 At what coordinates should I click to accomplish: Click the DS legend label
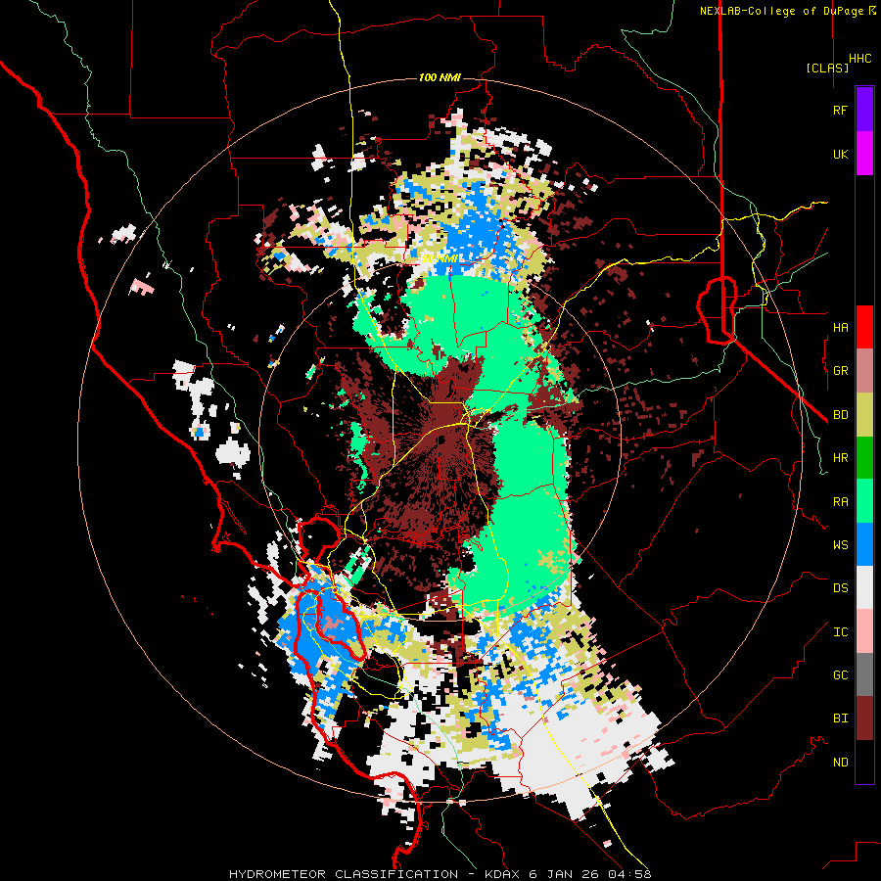(x=840, y=587)
